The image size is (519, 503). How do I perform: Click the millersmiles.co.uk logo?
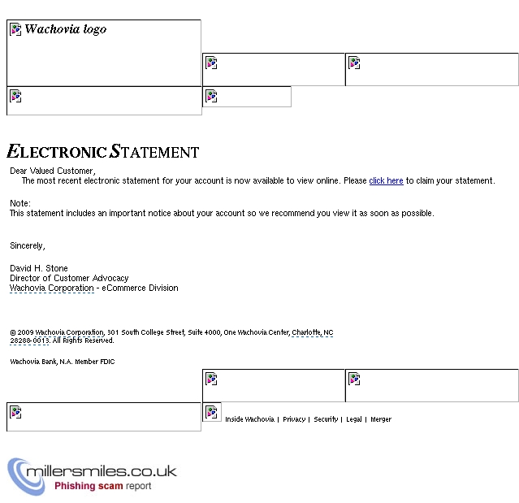(x=93, y=476)
